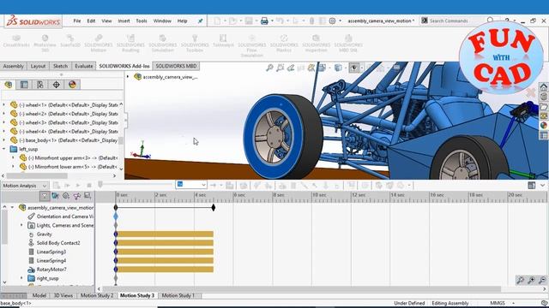
Task: Open the MMGS units status entry
Action: [498, 303]
